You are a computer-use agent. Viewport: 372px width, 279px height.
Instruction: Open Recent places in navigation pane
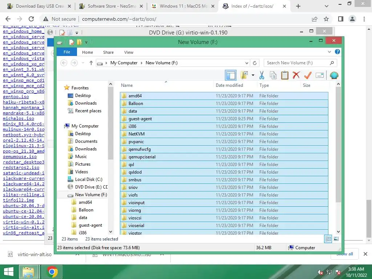coord(88,111)
